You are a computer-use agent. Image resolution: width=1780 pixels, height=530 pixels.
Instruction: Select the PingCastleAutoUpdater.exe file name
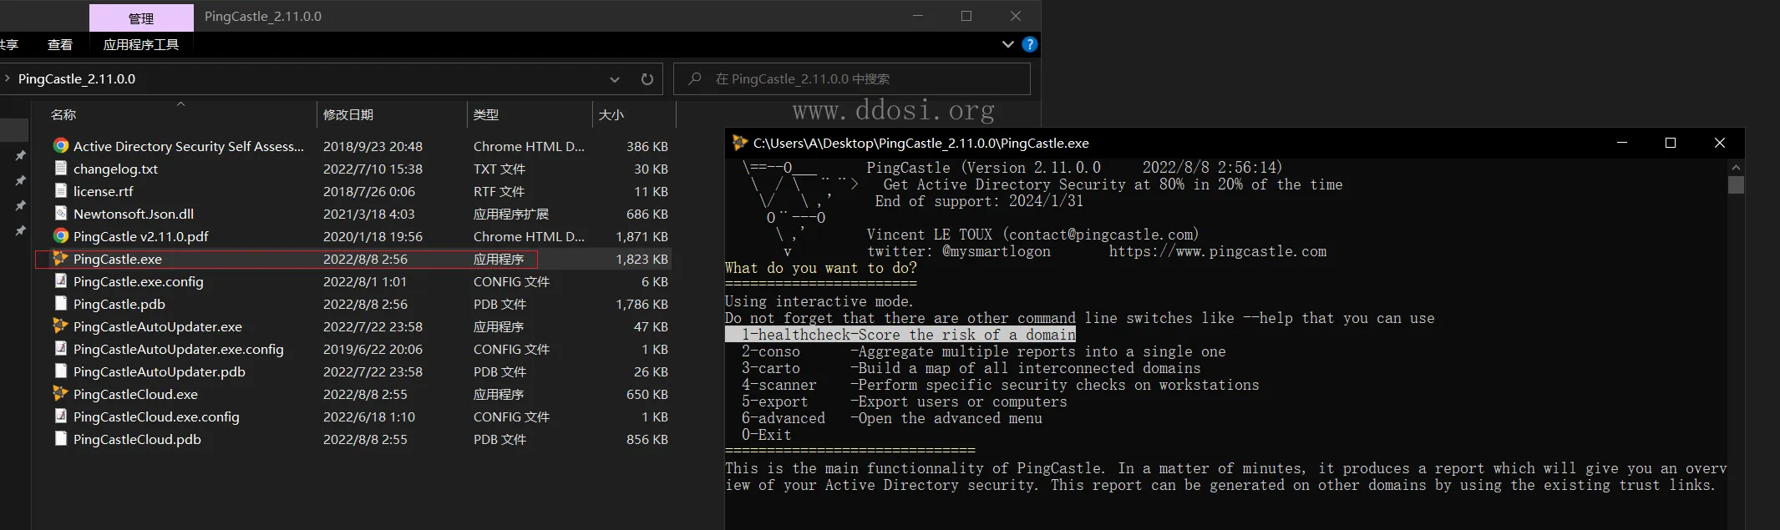pos(158,326)
